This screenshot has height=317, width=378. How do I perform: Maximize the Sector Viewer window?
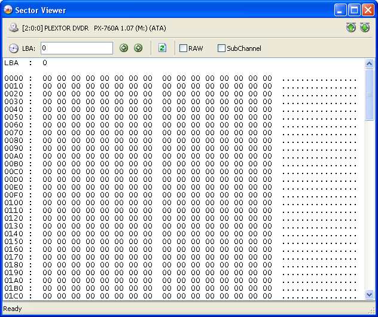click(x=354, y=10)
